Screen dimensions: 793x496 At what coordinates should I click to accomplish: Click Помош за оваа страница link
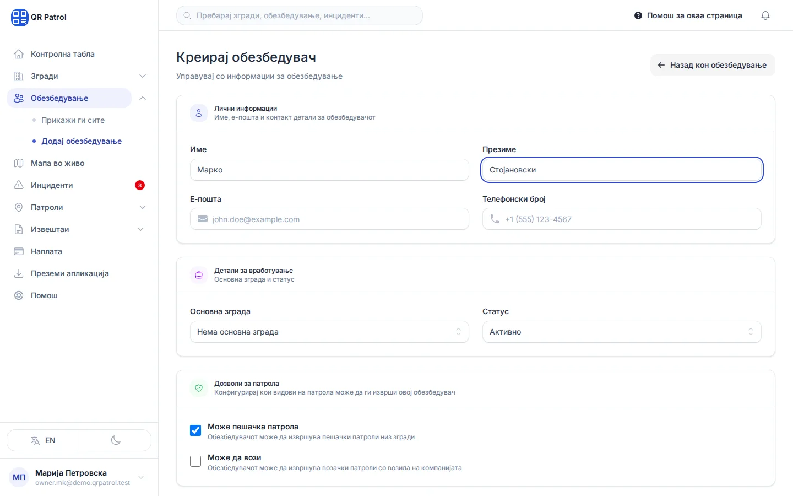pyautogui.click(x=688, y=15)
